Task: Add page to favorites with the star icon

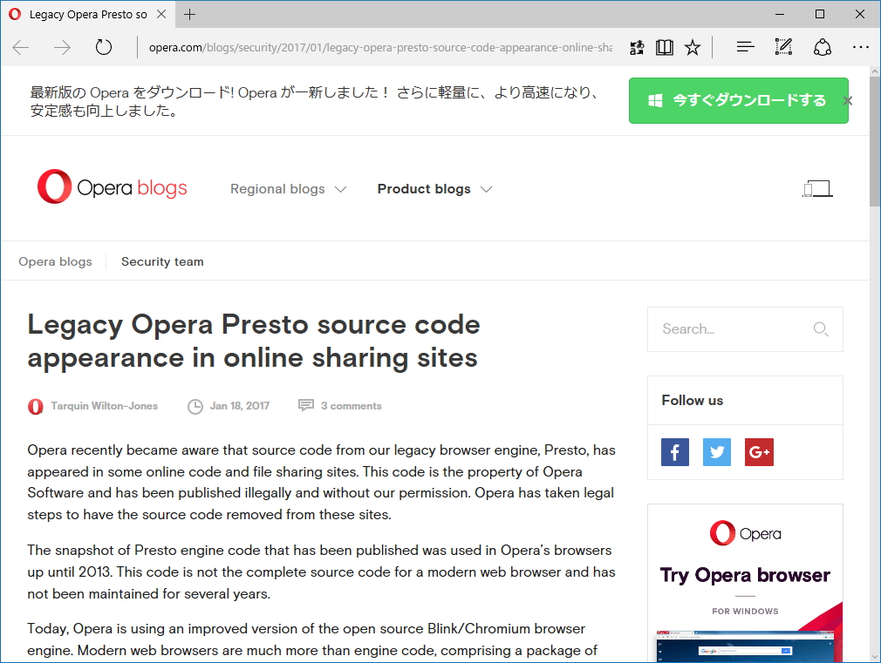Action: click(692, 47)
